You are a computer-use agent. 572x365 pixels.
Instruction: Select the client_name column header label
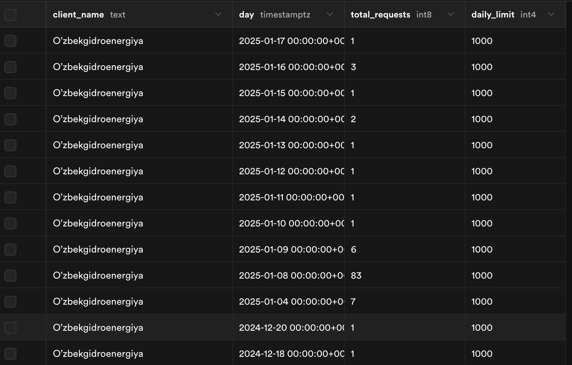pyautogui.click(x=78, y=15)
